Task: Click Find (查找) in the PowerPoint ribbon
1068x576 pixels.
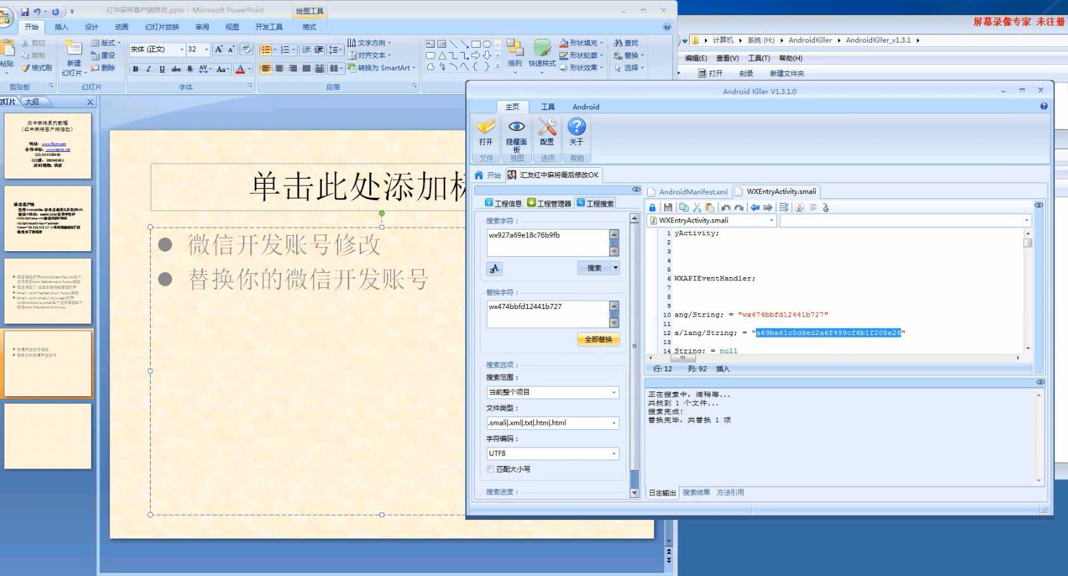Action: [626, 43]
